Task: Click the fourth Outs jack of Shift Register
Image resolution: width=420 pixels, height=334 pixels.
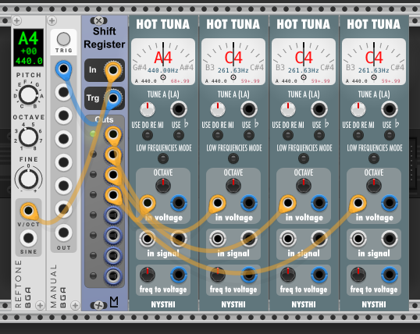Action: point(113,195)
